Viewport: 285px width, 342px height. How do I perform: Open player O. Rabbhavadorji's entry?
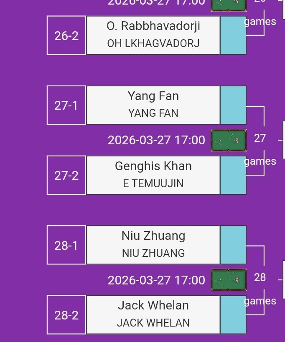click(153, 35)
